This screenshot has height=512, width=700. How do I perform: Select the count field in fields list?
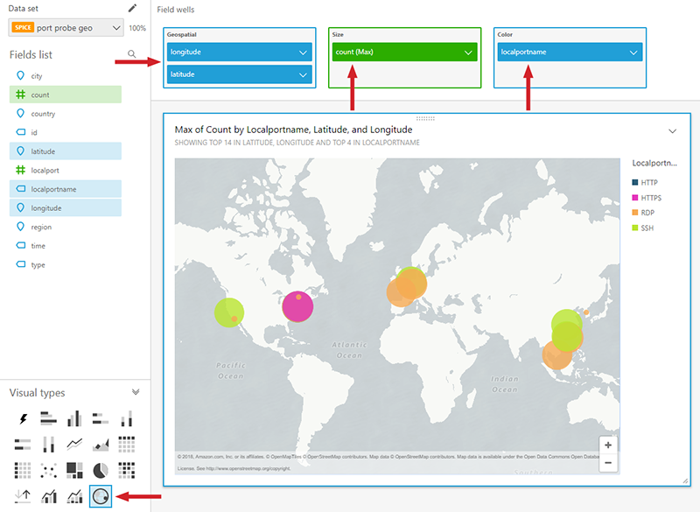[x=65, y=95]
